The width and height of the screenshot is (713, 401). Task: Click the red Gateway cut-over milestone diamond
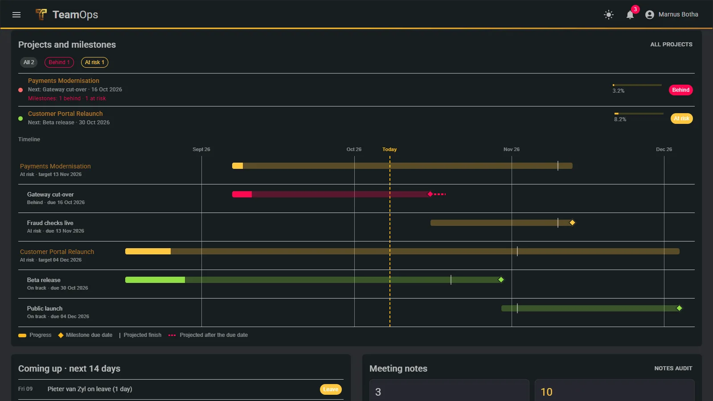(430, 194)
